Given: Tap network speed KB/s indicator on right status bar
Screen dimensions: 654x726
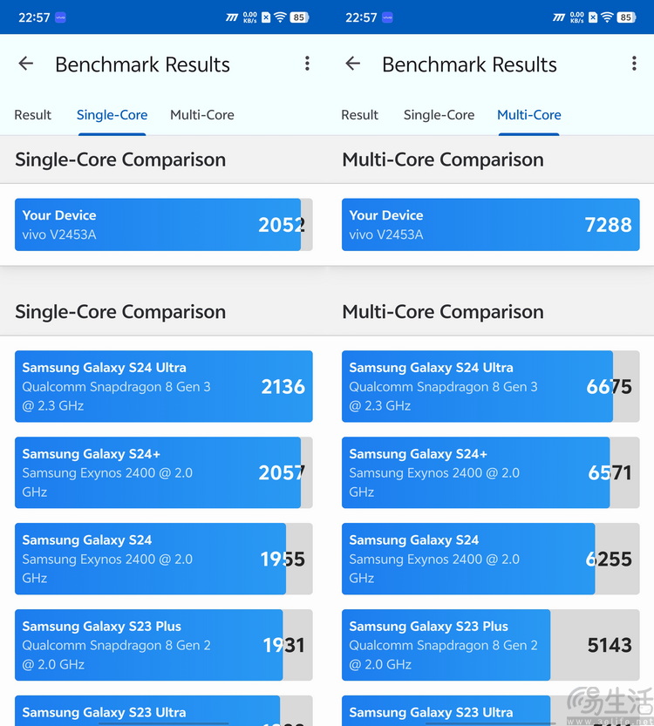Looking at the screenshot, I should coord(576,17).
